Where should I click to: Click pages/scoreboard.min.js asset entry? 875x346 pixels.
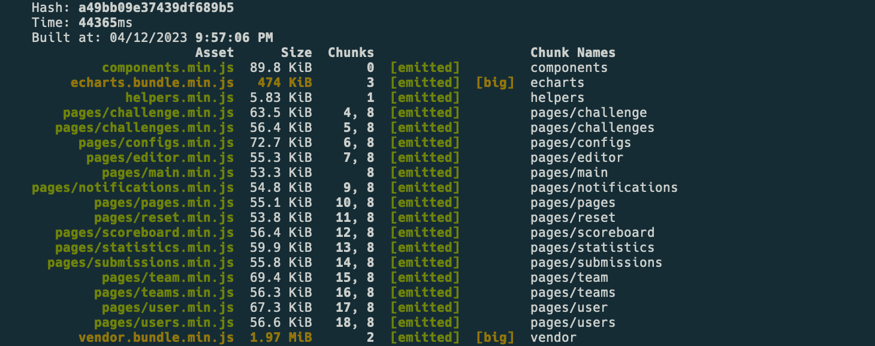(144, 233)
